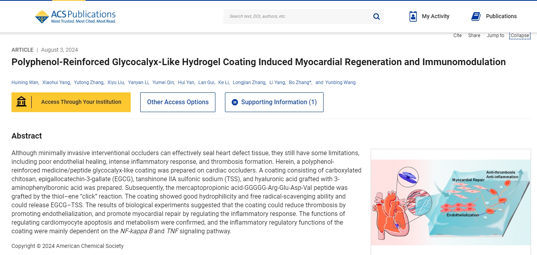Screen dimensions: 537x255
Task: Click the Abstract heading
Action: point(27,136)
